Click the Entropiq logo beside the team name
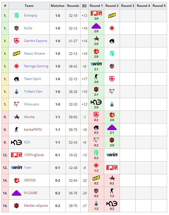The image size is (169, 215). coord(17,15)
